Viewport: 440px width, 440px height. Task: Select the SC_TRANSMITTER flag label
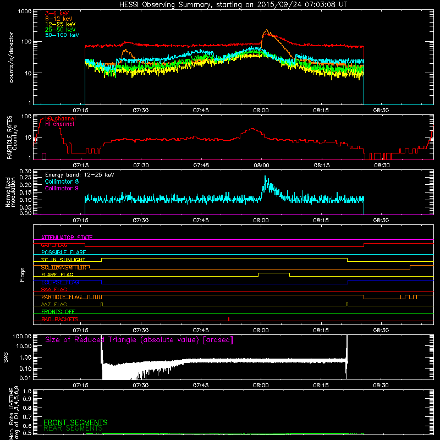[64, 267]
